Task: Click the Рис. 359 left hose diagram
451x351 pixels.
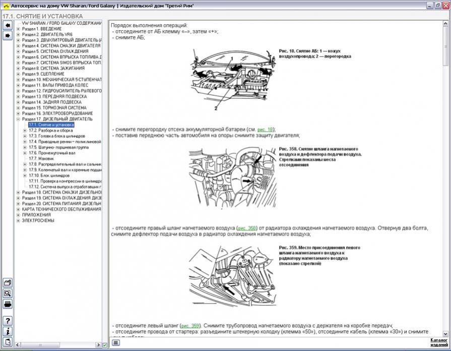Action: click(x=232, y=276)
